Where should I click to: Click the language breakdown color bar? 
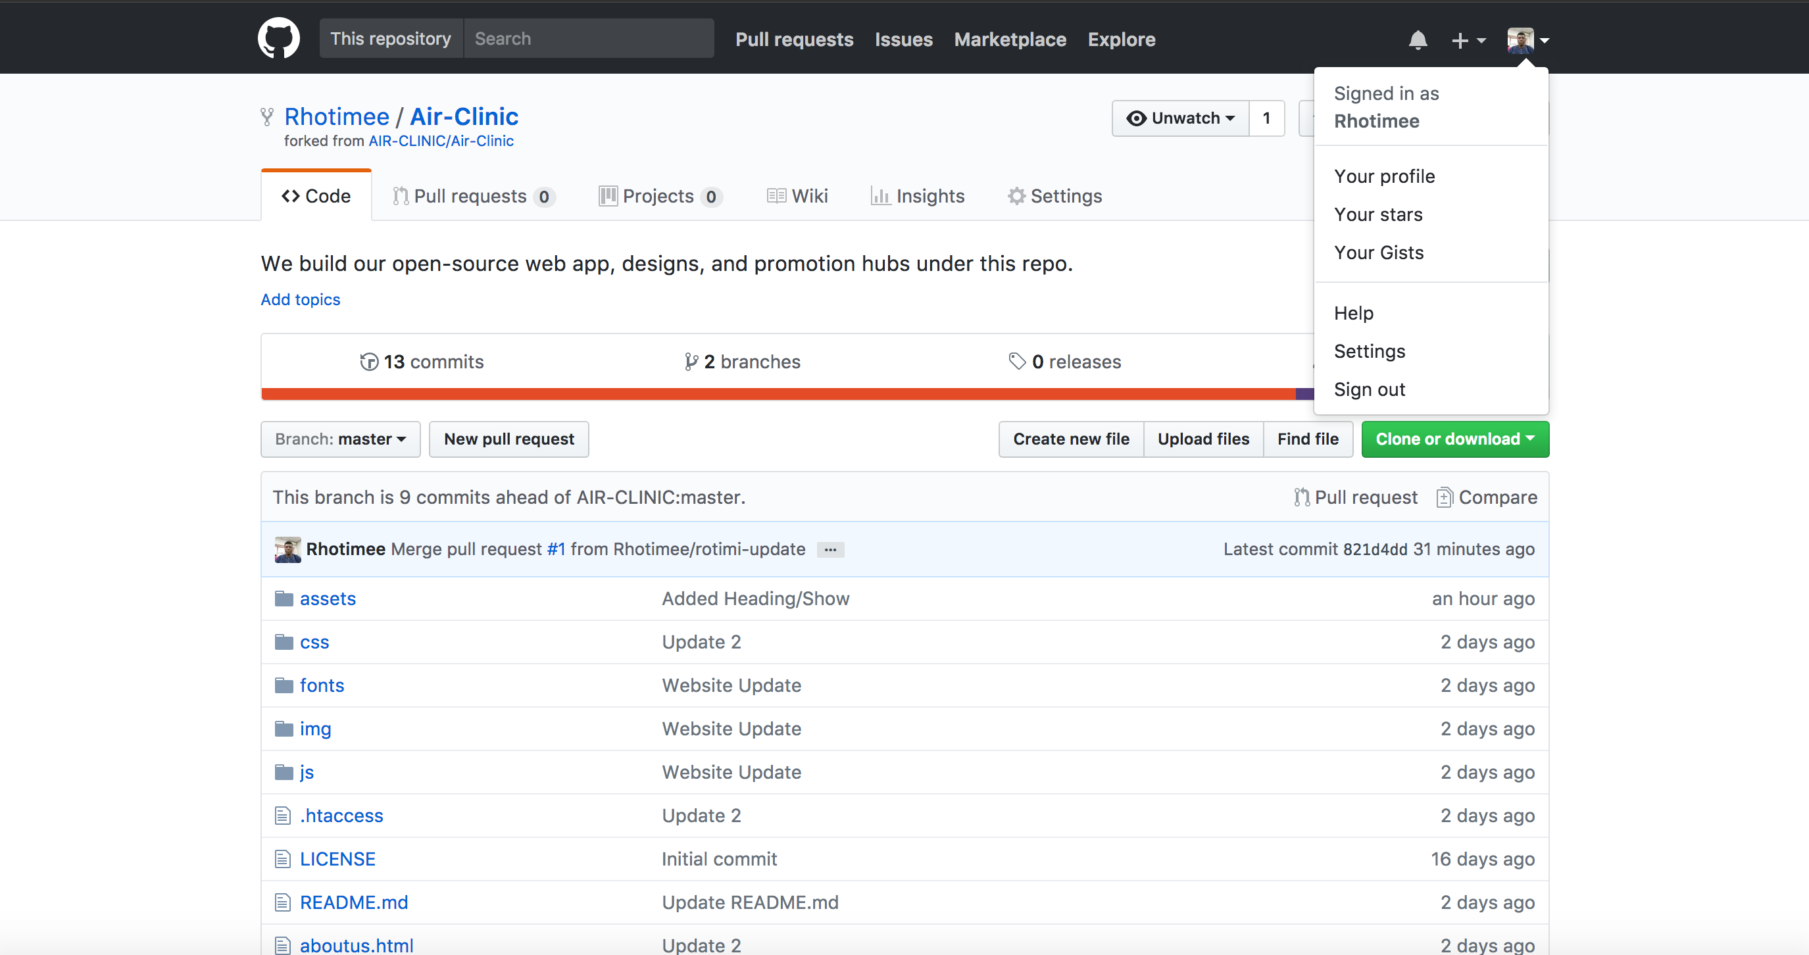pos(787,394)
